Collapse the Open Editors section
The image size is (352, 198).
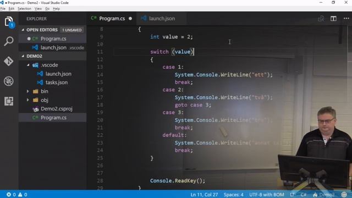pyautogui.click(x=23, y=30)
